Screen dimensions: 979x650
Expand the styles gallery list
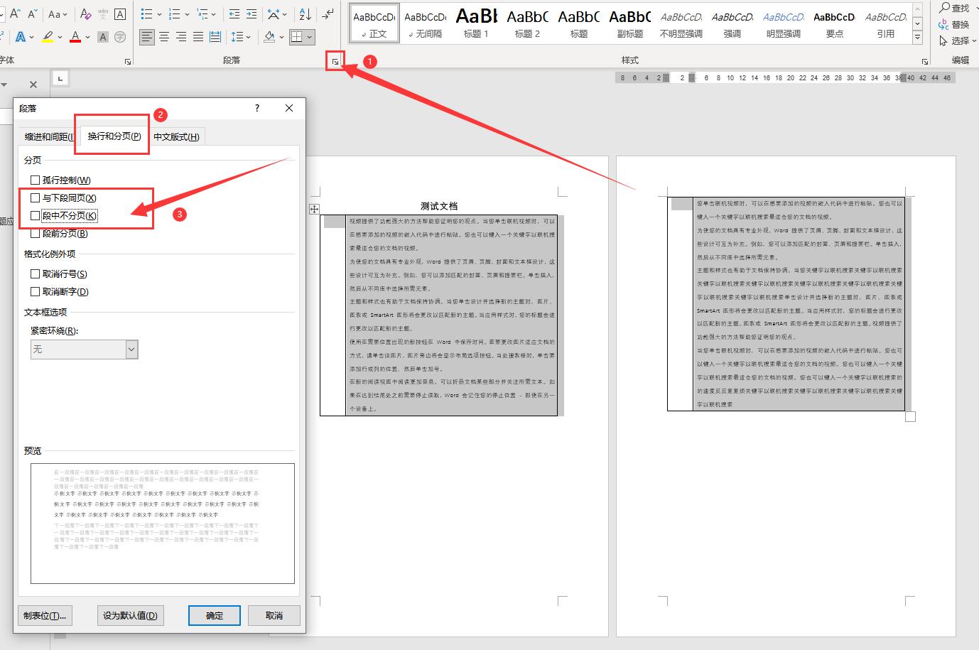click(917, 38)
